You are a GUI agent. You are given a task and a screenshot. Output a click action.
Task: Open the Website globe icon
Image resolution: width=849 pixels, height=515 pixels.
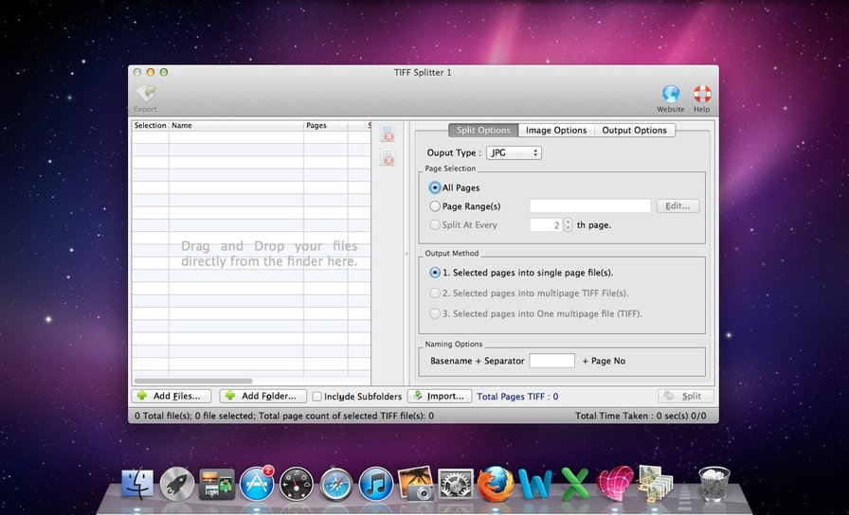point(671,95)
